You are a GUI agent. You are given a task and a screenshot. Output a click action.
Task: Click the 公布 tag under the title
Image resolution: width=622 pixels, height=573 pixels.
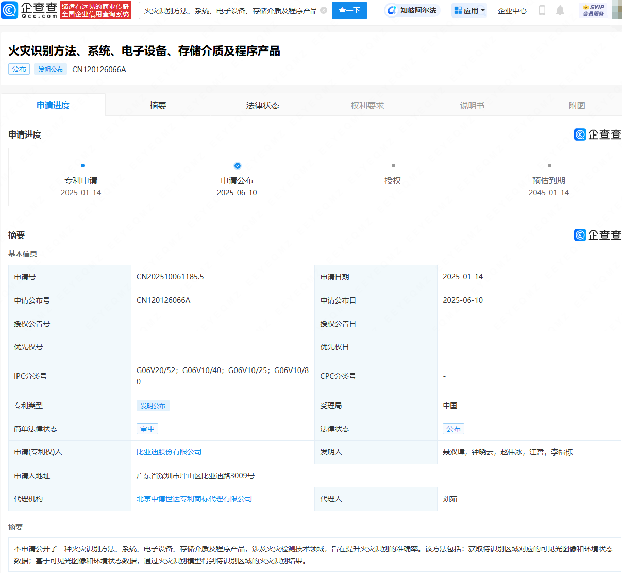(19, 69)
